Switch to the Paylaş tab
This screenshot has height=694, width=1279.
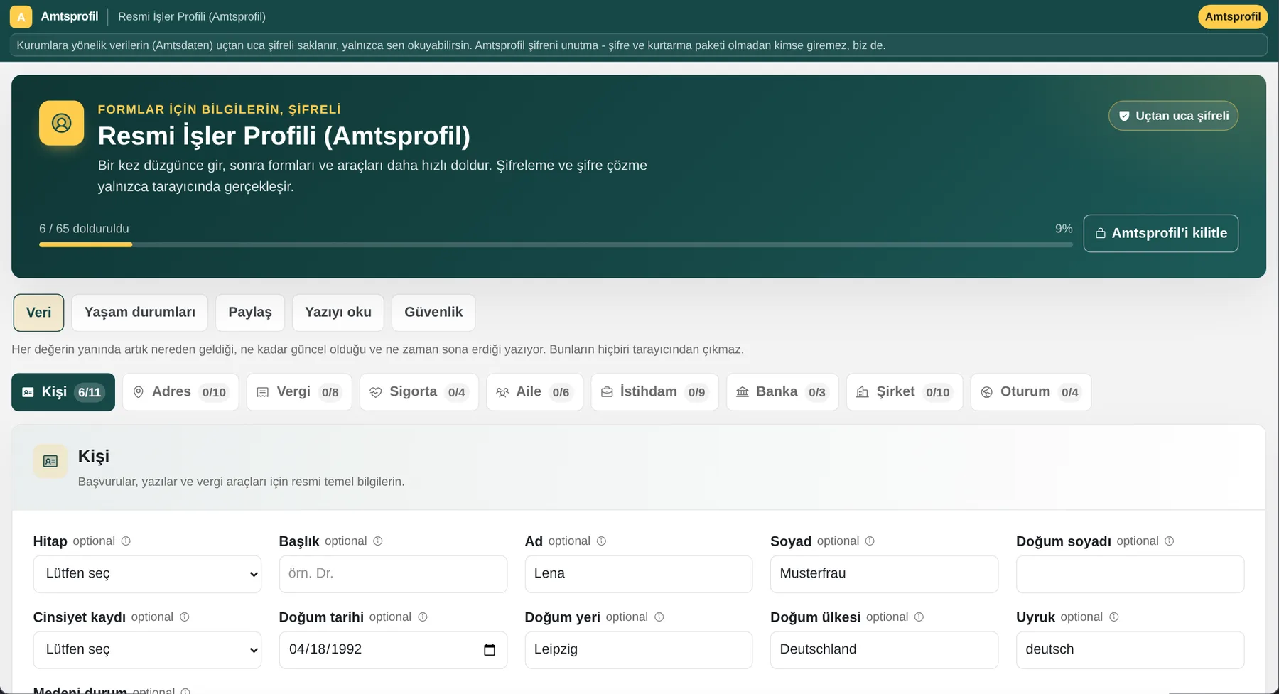click(250, 313)
